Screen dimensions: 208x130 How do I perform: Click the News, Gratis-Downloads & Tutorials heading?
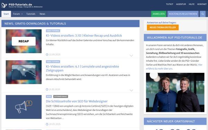35,24
